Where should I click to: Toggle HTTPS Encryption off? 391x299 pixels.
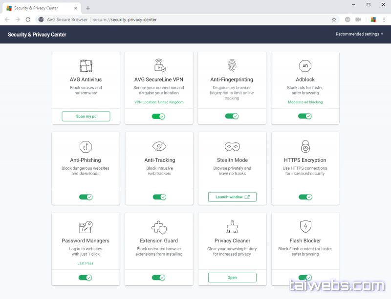point(305,197)
